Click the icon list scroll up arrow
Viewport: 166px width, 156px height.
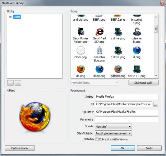156,17
